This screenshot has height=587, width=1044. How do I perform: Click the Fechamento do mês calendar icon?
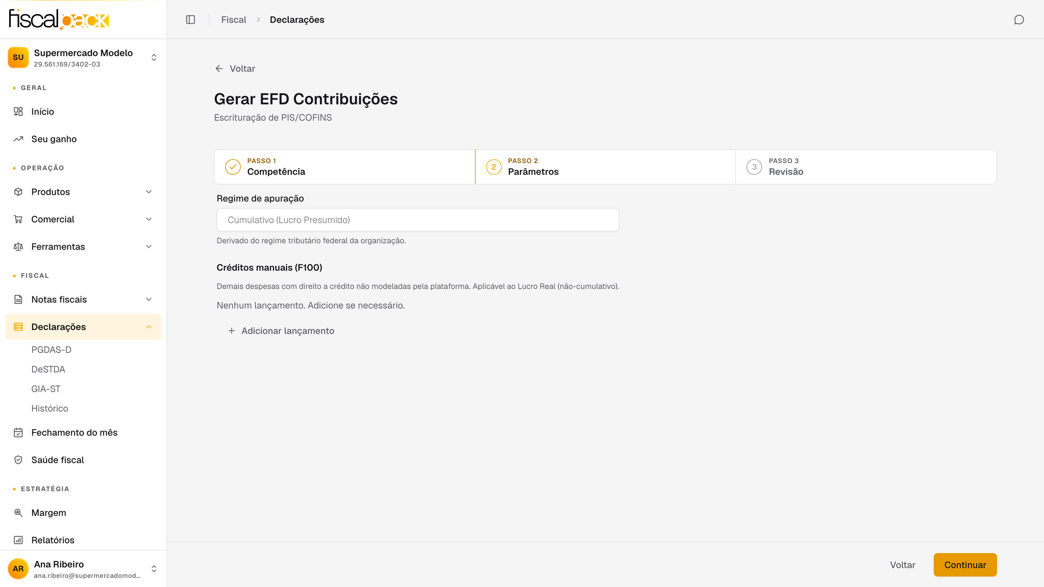coord(18,432)
